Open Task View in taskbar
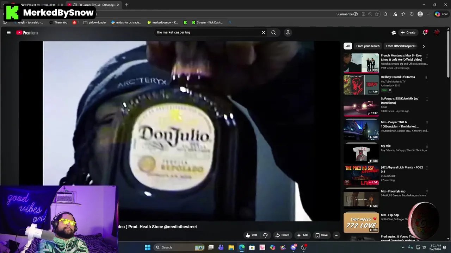 tap(211, 247)
